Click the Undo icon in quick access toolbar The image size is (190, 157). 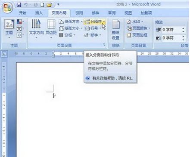point(26,5)
